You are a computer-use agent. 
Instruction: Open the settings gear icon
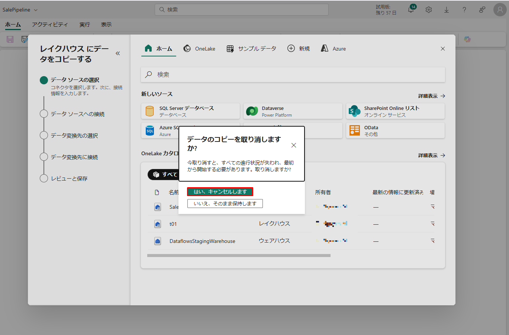(429, 10)
